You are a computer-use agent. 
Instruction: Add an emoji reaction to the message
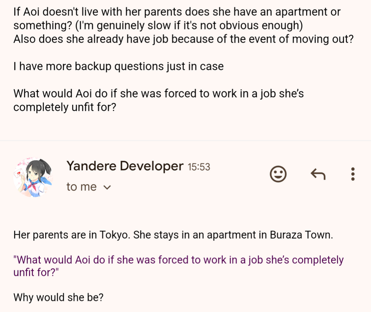coord(278,174)
